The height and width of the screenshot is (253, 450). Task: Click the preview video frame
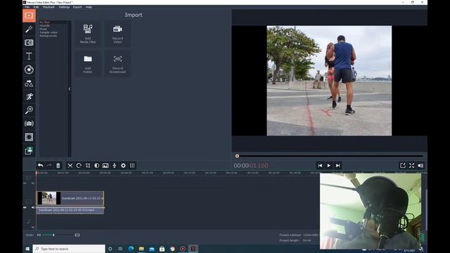(x=329, y=81)
